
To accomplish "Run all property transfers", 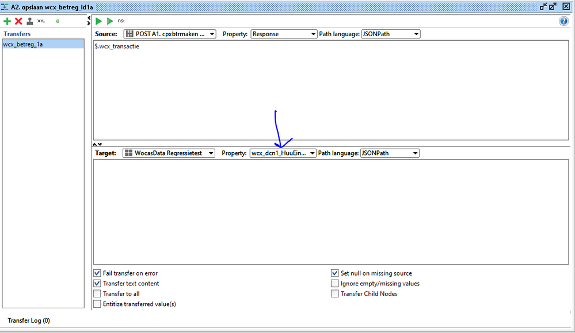I will (x=109, y=21).
